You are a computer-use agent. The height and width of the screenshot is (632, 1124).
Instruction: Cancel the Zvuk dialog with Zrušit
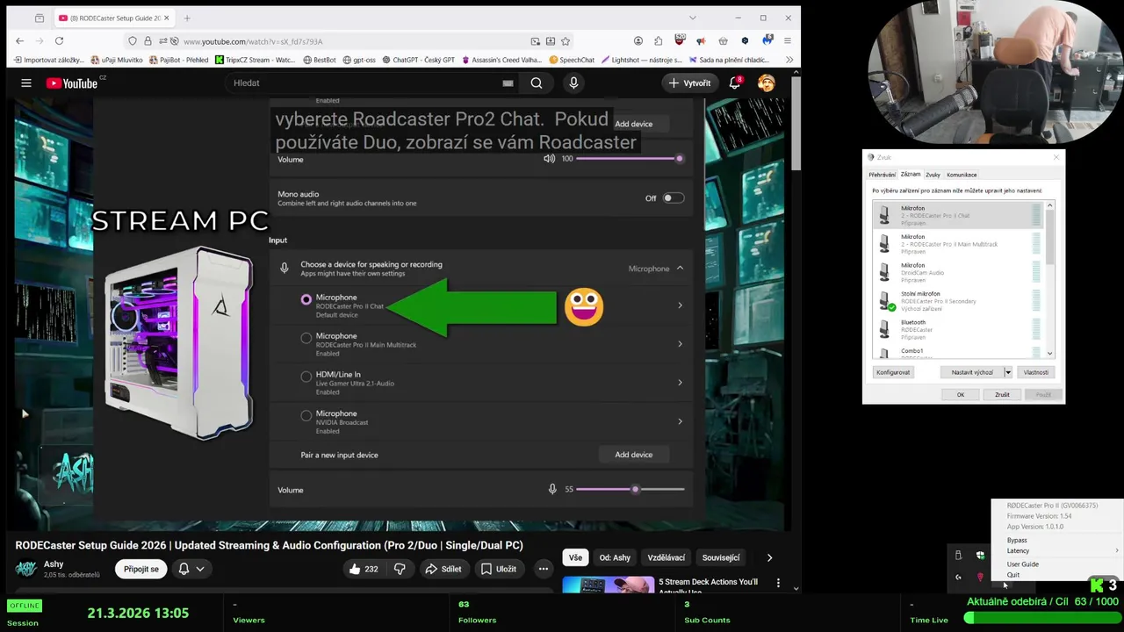point(1002,395)
